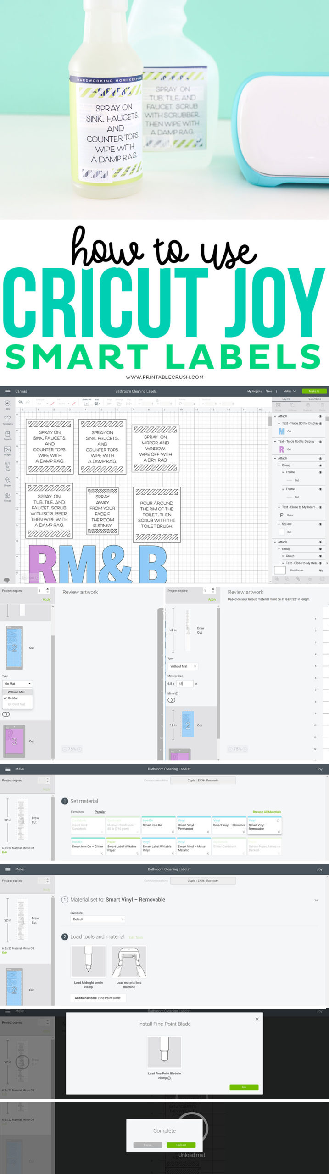This screenshot has height=1174, width=329.
Task: Click UnGroup icon in Layers panel
Action: [292, 406]
